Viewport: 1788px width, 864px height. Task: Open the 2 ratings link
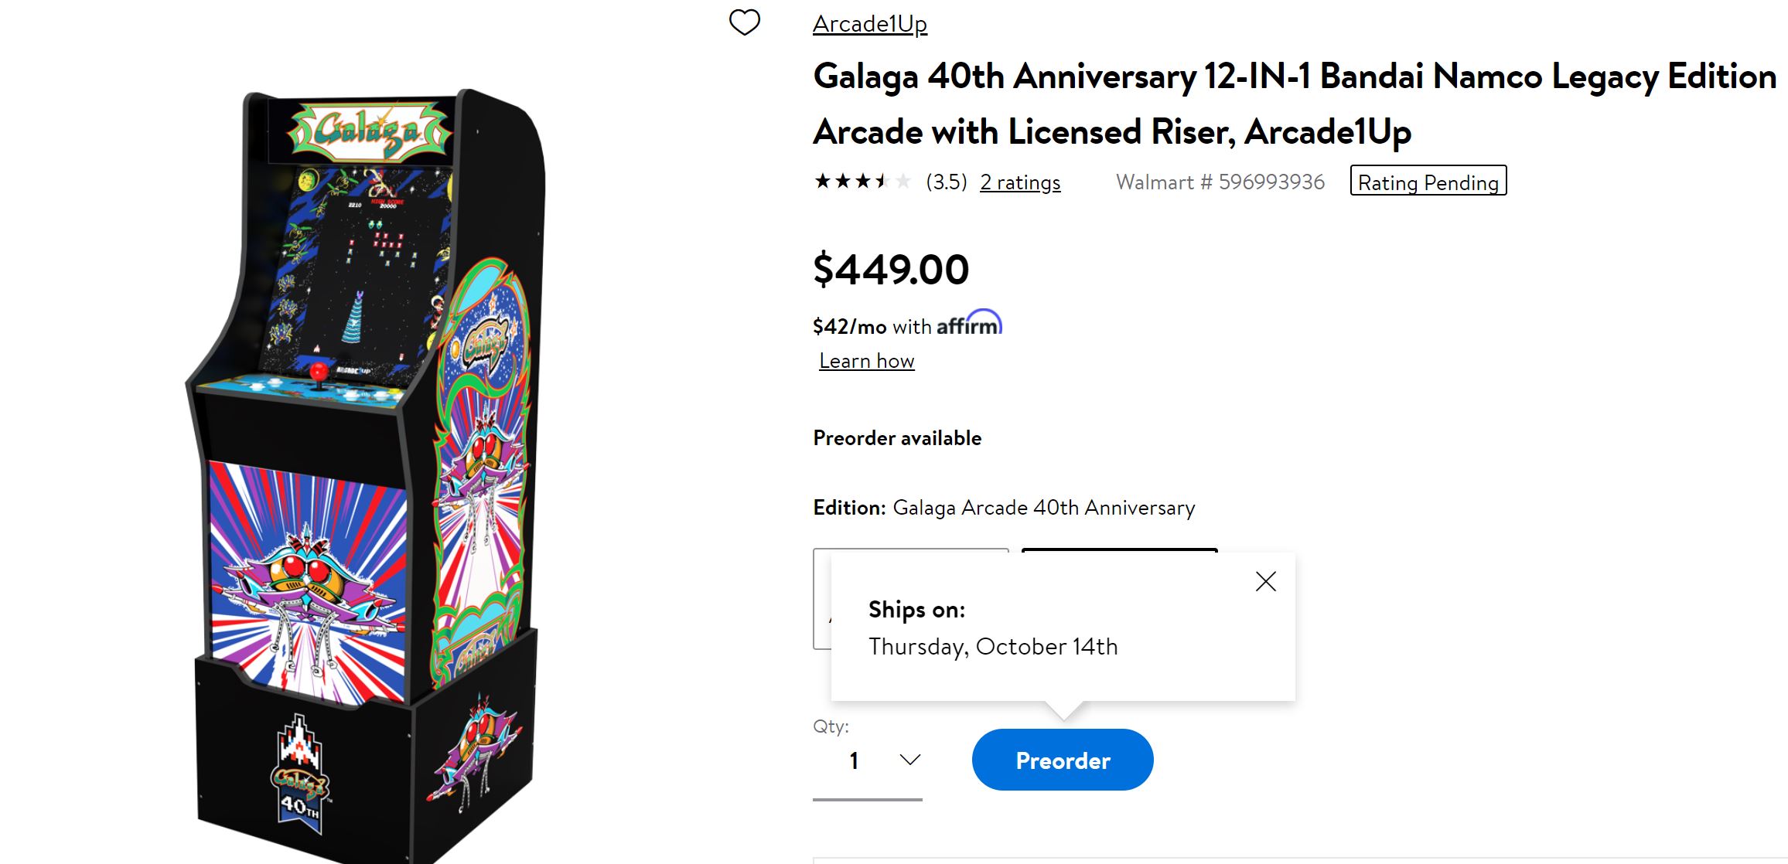tap(1020, 182)
